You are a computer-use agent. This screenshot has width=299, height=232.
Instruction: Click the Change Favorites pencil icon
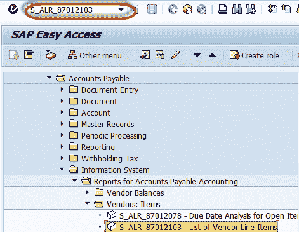[x=175, y=55]
